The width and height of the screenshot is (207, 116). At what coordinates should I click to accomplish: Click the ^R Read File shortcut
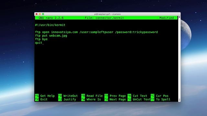click(92, 96)
